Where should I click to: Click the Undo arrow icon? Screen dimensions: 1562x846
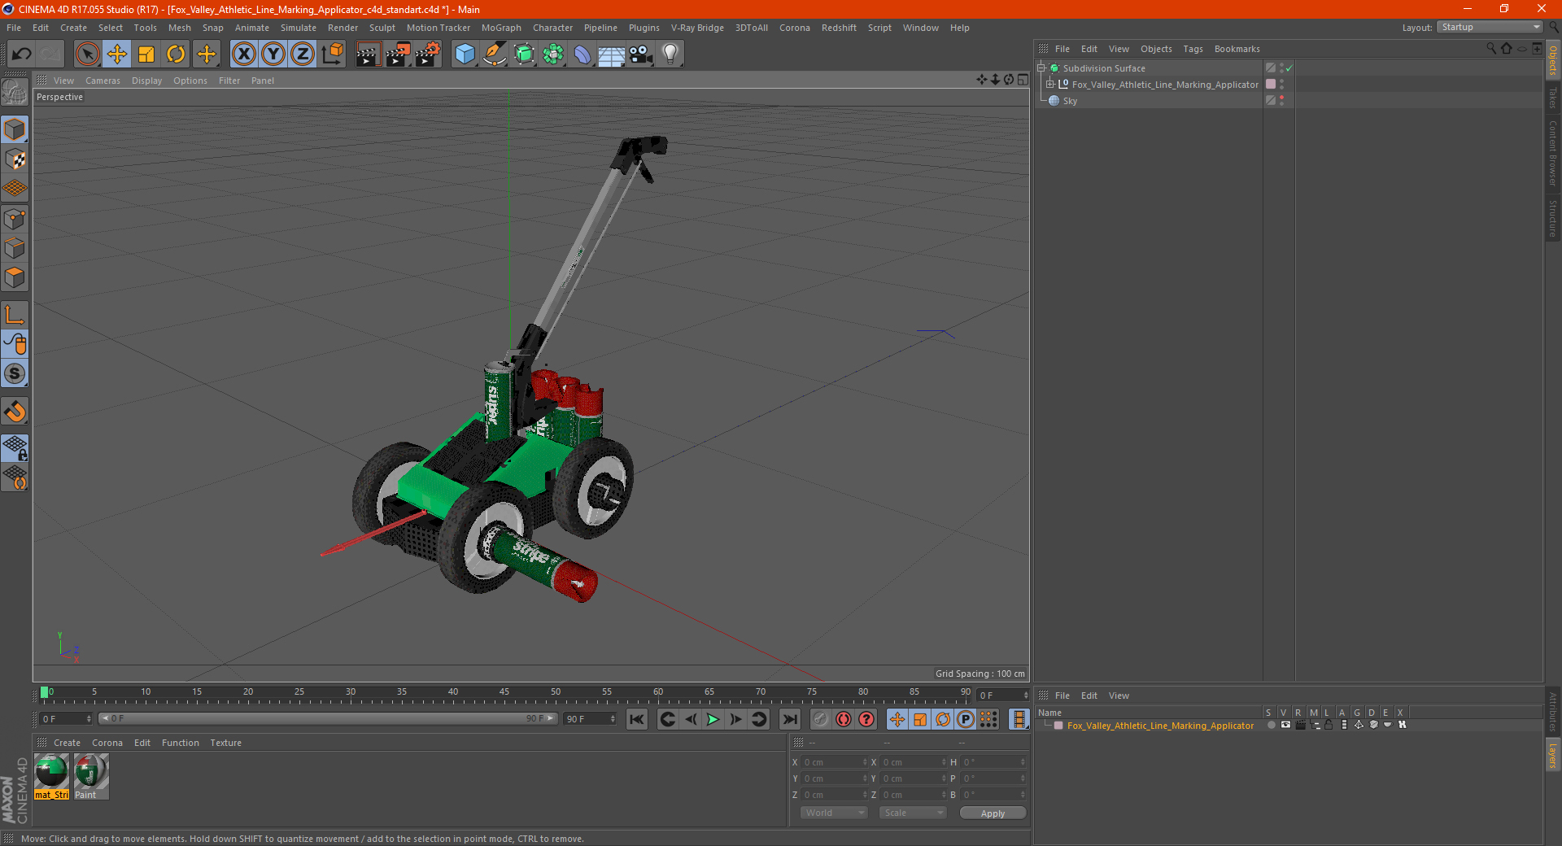pos(21,55)
